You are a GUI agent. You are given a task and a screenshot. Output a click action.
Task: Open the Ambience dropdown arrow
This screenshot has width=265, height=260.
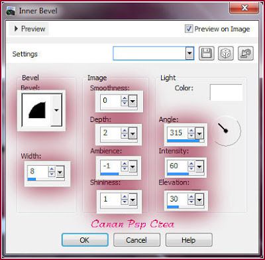[132, 166]
